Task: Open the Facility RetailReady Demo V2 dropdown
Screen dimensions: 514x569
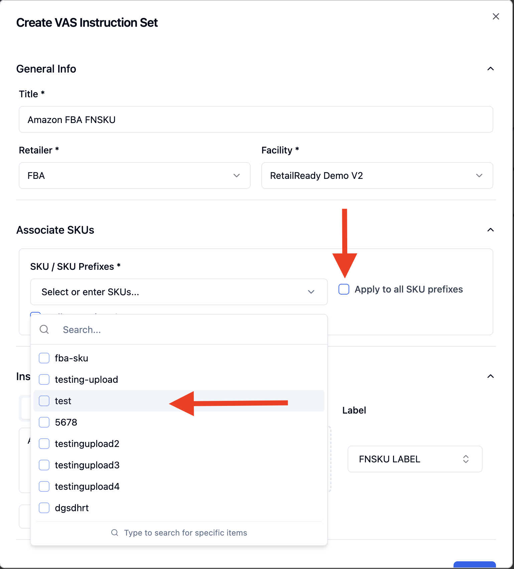Action: tap(377, 176)
